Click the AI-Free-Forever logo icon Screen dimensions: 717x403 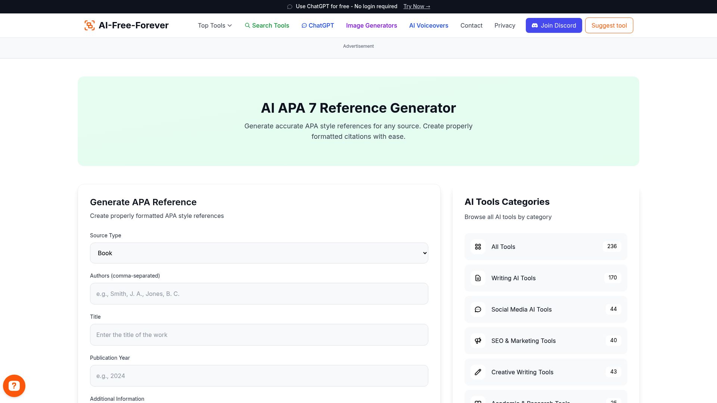point(90,25)
